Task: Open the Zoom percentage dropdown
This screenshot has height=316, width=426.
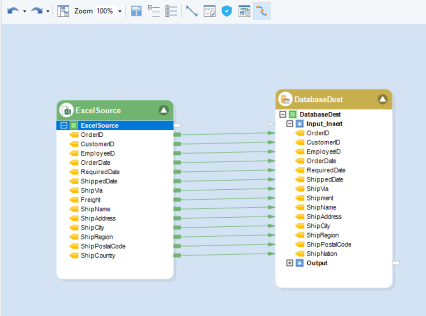Action: 120,11
